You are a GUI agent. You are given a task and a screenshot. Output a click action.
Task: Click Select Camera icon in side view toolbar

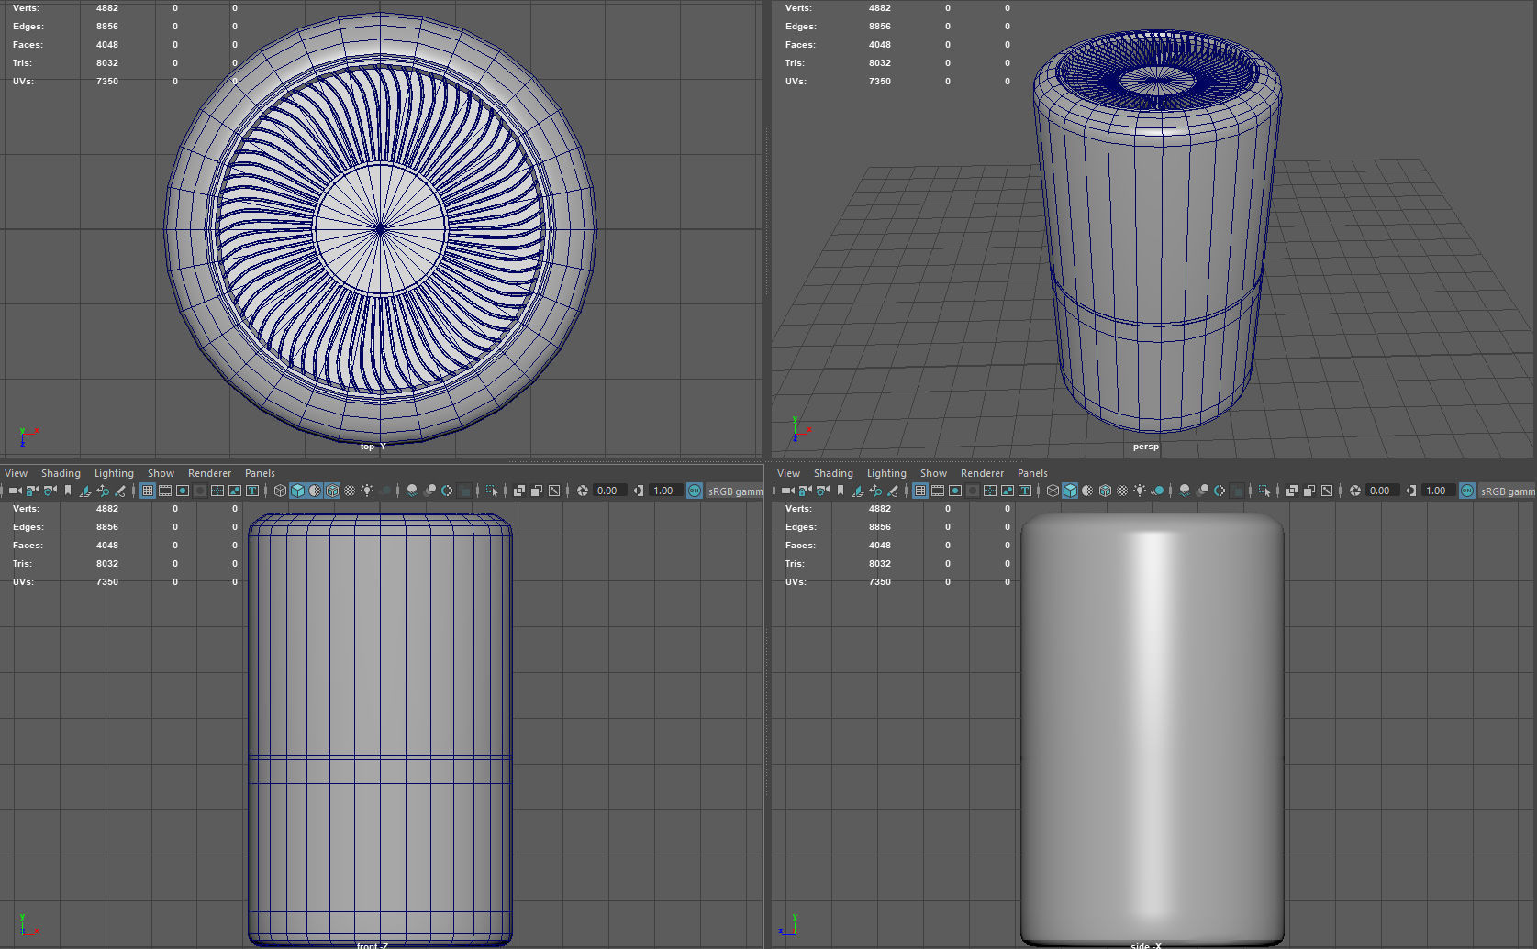(787, 491)
